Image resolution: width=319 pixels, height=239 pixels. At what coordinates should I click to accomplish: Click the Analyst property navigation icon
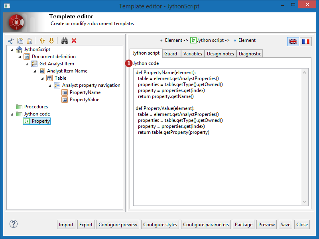coord(57,85)
